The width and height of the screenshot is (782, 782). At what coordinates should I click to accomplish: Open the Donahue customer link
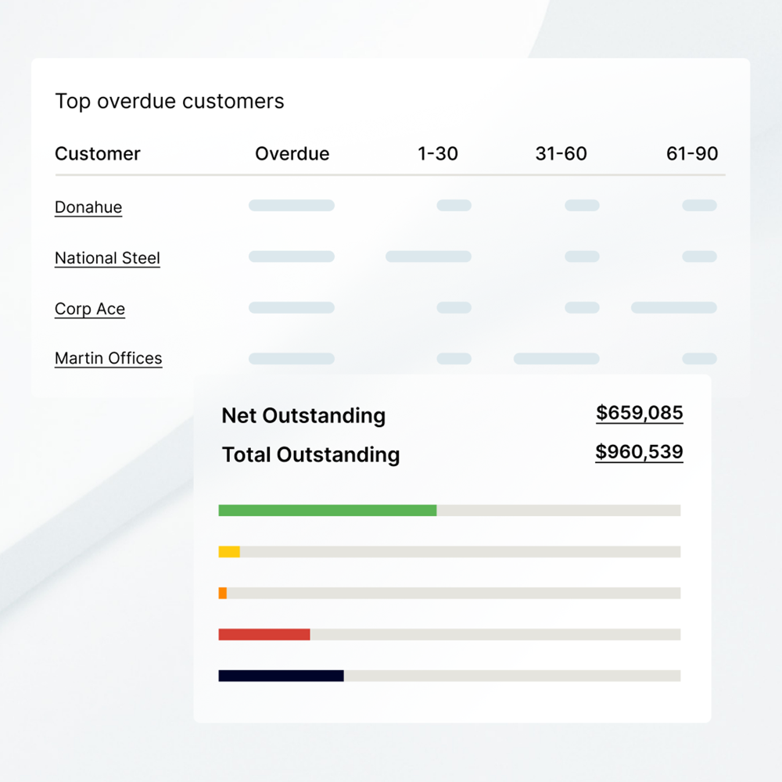click(88, 207)
